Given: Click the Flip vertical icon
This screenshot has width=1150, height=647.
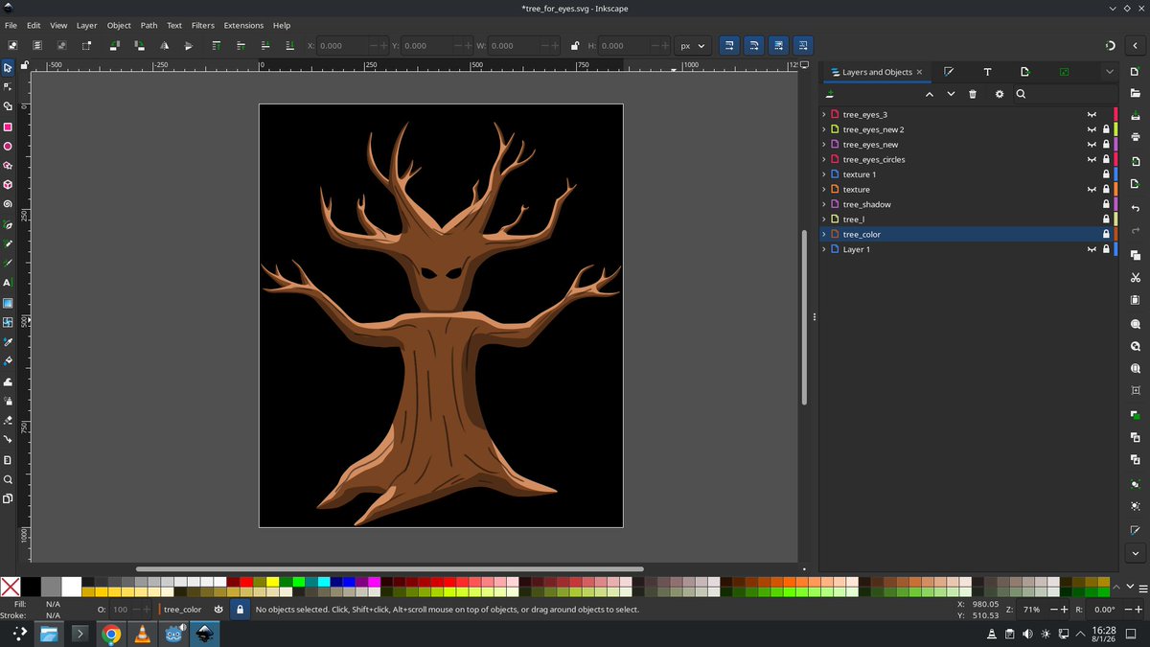Looking at the screenshot, I should pyautogui.click(x=189, y=45).
